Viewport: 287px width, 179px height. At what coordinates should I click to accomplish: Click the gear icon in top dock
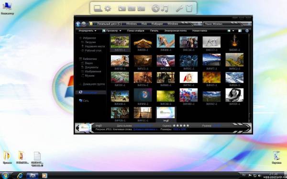(108, 9)
